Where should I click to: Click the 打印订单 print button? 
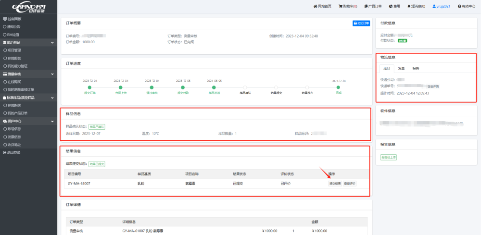(x=361, y=23)
